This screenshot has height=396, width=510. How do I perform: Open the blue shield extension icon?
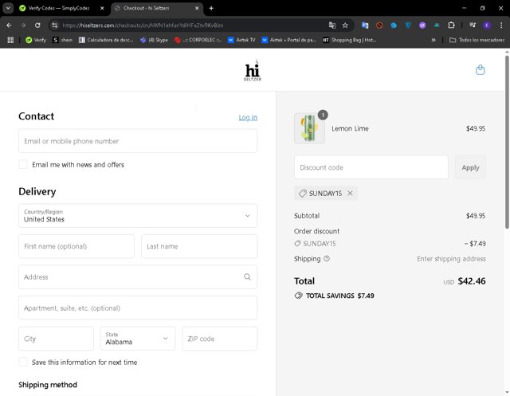(x=408, y=25)
